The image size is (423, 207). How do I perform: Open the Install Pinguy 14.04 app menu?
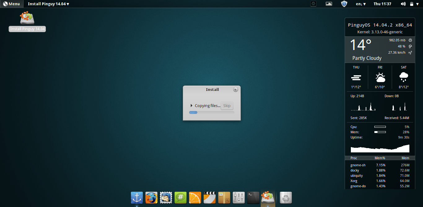(48, 4)
